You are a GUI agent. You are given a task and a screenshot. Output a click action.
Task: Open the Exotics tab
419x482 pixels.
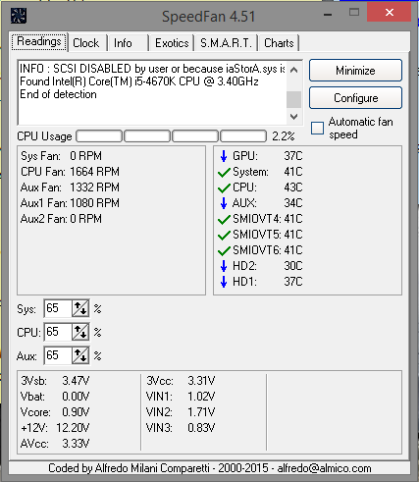(x=172, y=43)
